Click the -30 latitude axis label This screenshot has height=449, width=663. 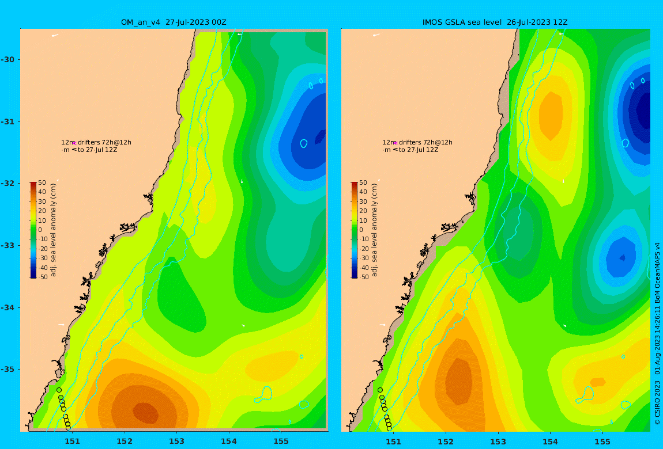click(x=7, y=59)
